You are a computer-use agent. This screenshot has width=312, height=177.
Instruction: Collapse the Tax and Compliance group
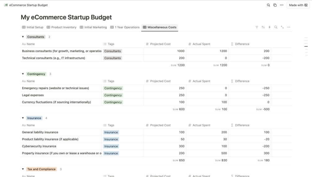[23, 169]
